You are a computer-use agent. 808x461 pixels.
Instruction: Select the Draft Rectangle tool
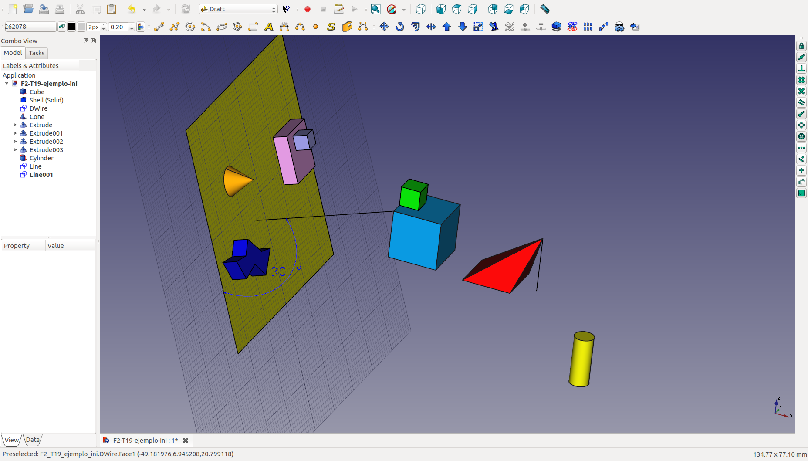(253, 27)
